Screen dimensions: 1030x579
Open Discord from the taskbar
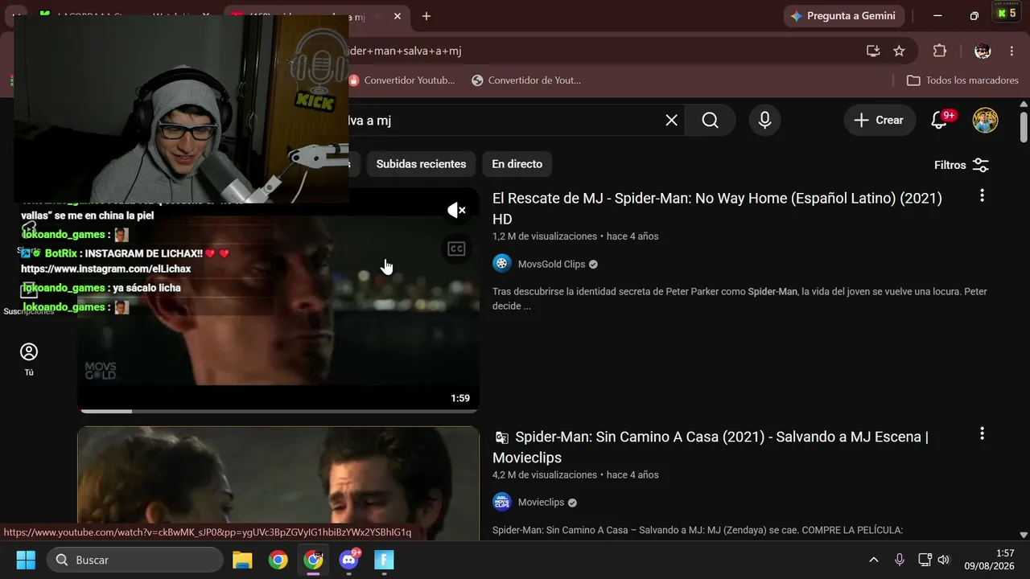click(x=349, y=560)
